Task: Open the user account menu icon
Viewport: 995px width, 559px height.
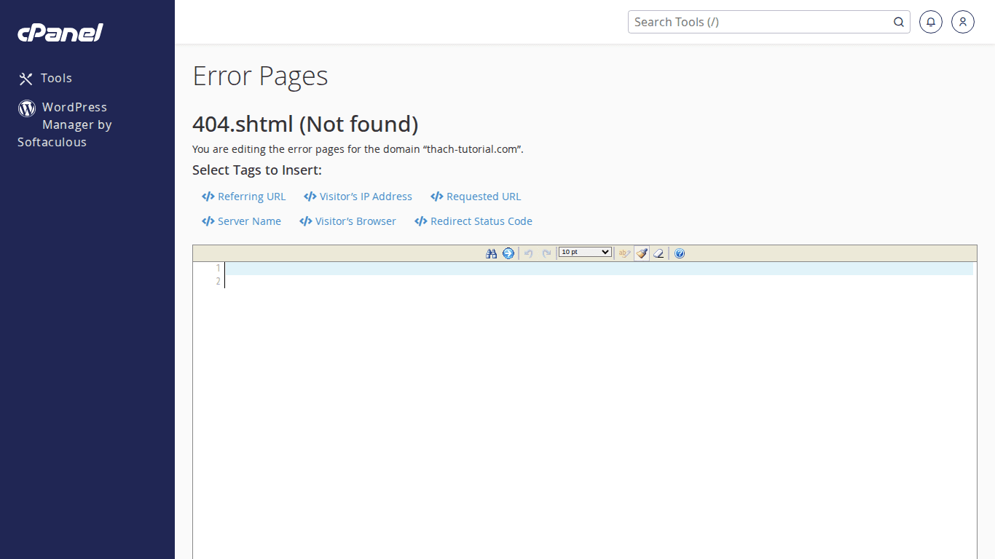Action: click(963, 22)
